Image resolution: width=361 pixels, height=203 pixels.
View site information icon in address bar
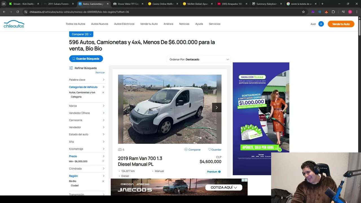tap(26, 12)
